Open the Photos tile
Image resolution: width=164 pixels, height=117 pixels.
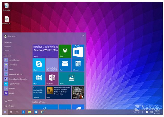(72, 79)
